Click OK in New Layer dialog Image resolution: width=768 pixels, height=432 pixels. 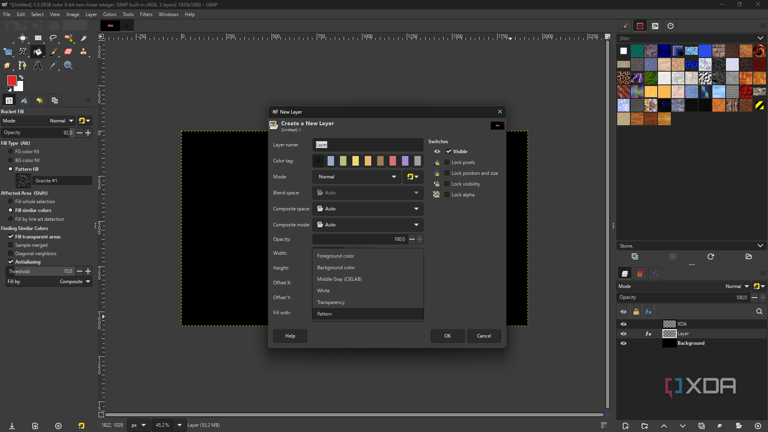click(x=447, y=336)
